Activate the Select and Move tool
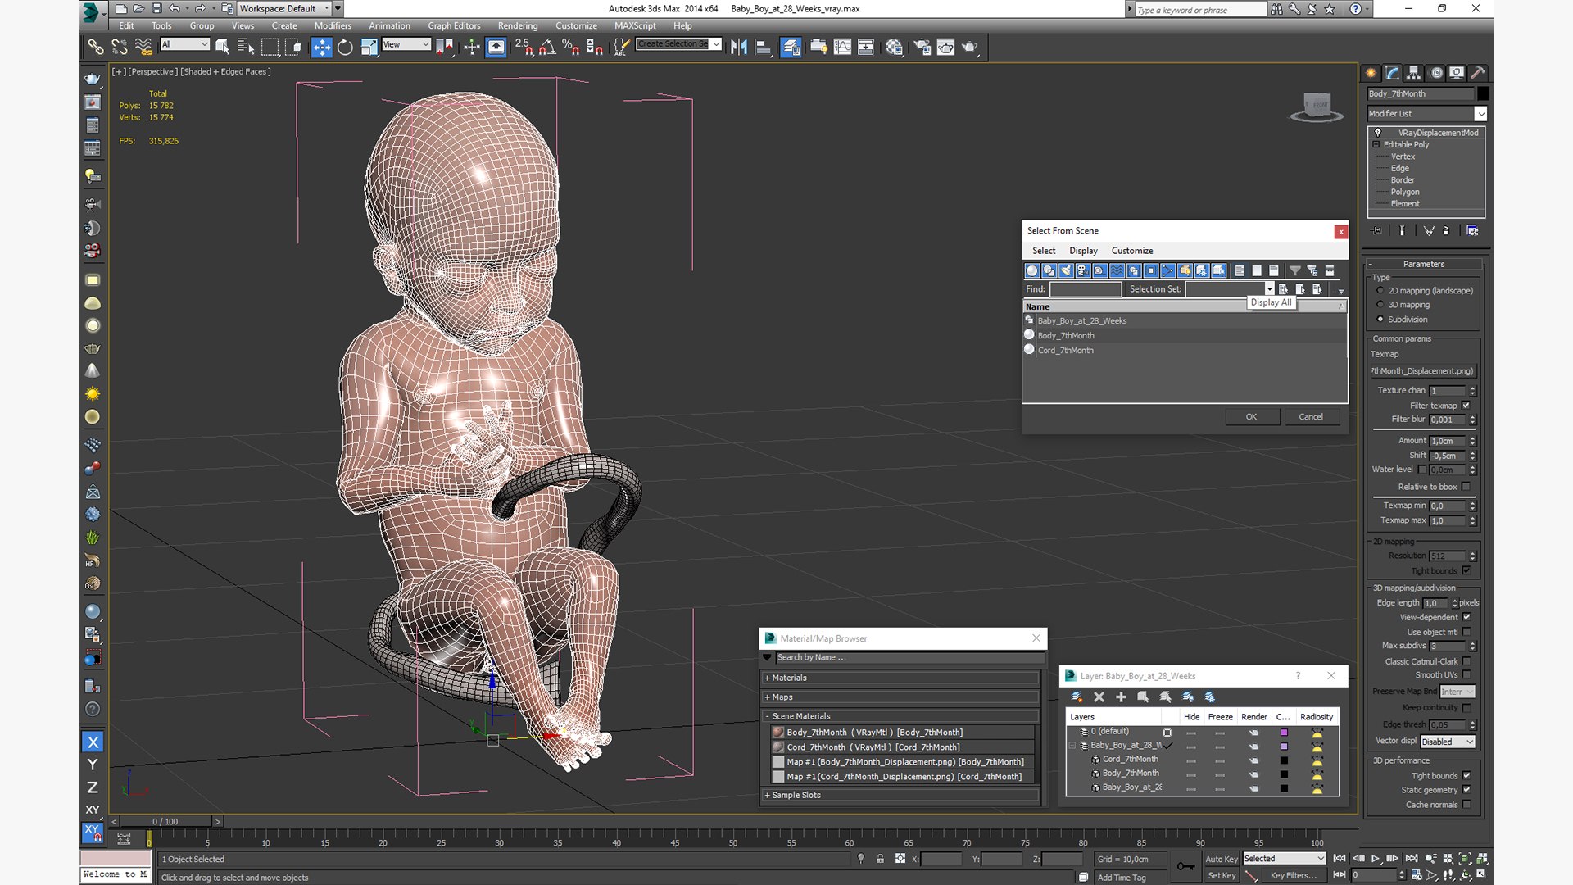Screen dimensions: 1573x885 pos(321,47)
